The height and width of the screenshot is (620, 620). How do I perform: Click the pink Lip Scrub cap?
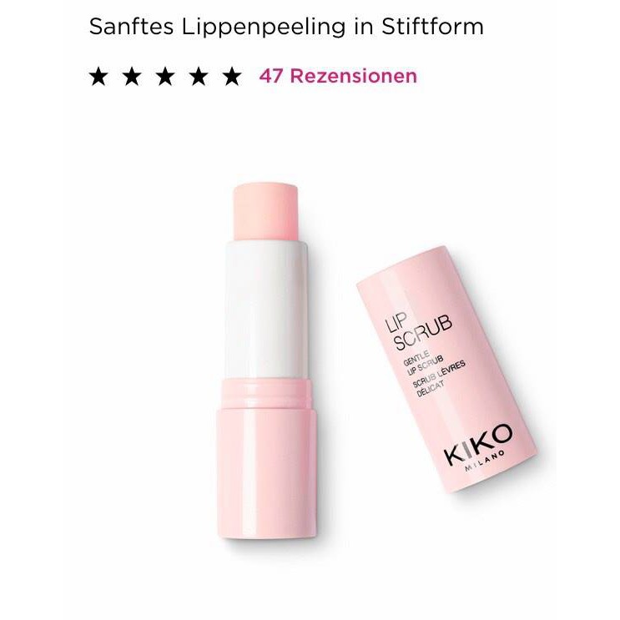[446, 369]
